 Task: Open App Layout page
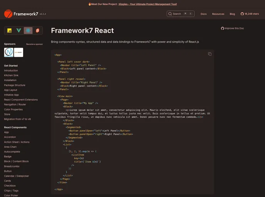pos(10,90)
